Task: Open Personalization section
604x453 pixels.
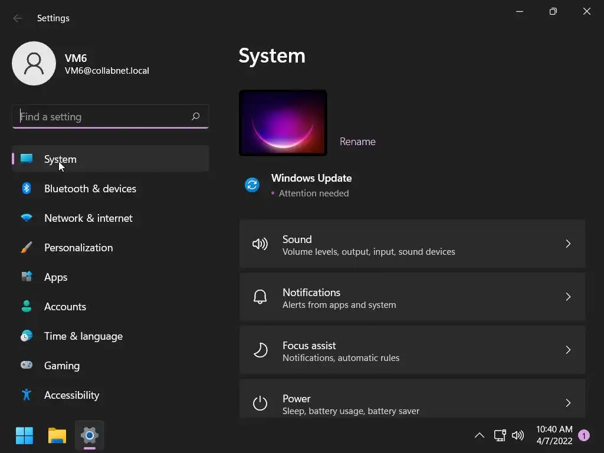Action: [x=110, y=247]
